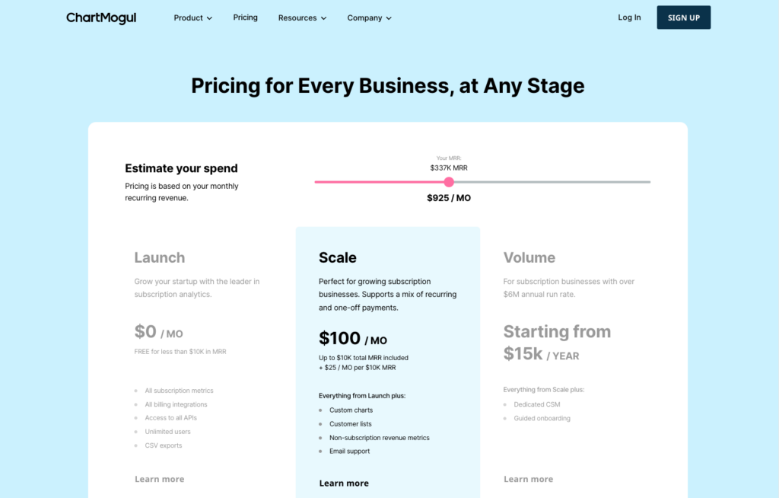Expand the Company menu chevron
The height and width of the screenshot is (498, 779).
coord(389,18)
